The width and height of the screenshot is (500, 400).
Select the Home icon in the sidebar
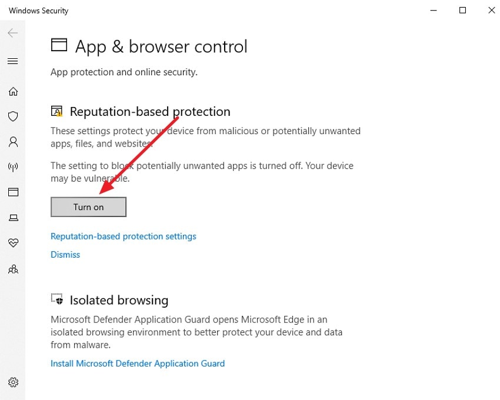[x=13, y=91]
